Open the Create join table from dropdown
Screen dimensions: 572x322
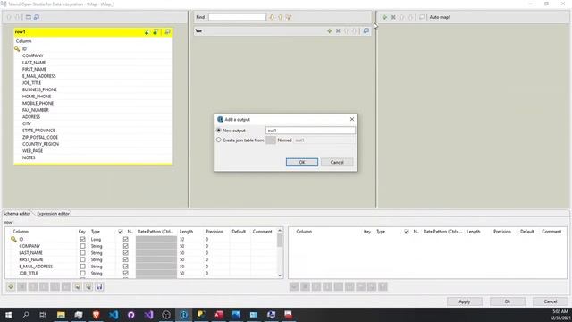pyautogui.click(x=271, y=140)
